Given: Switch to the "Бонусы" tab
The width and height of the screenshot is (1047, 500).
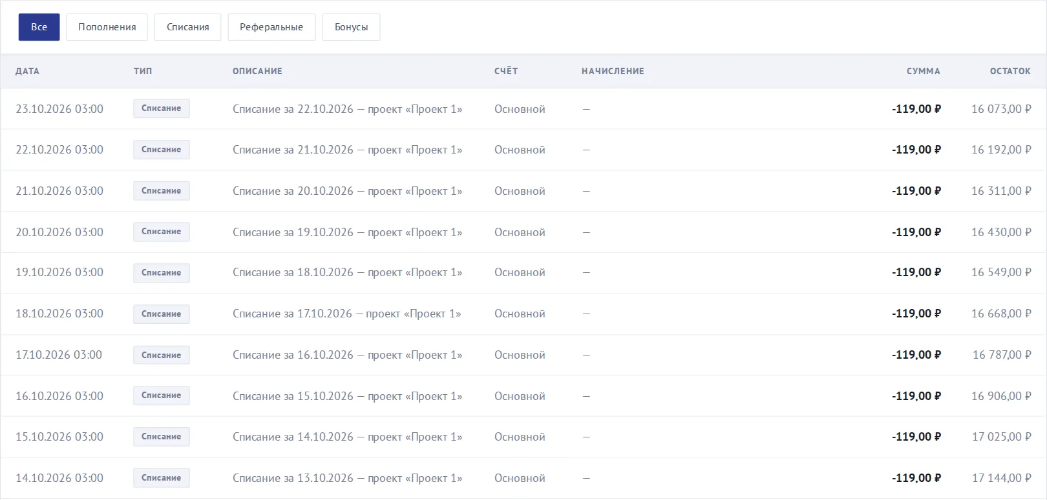Looking at the screenshot, I should coord(352,27).
